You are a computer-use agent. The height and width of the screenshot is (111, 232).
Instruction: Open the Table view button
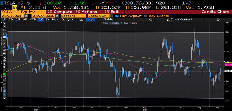(x=108, y=20)
